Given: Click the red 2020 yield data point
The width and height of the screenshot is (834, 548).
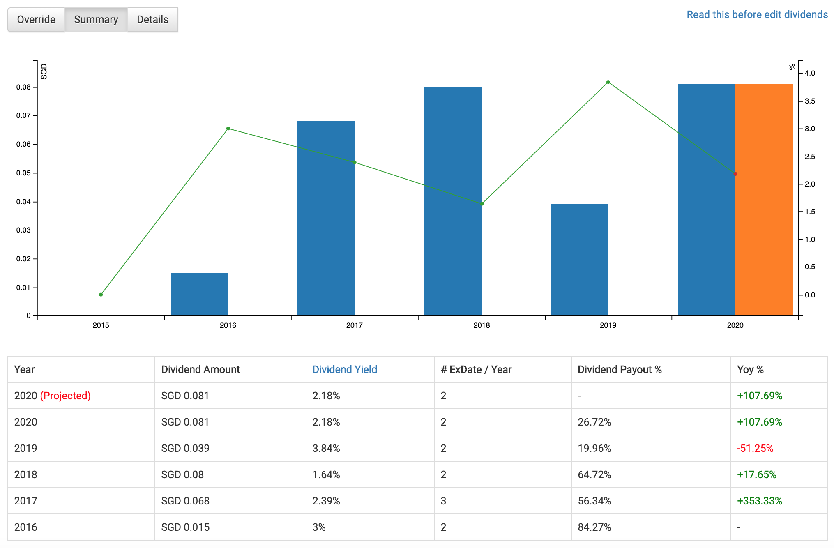Looking at the screenshot, I should coord(735,174).
